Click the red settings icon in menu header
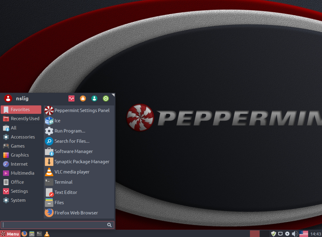The width and height of the screenshot is (322, 237). [x=71, y=99]
